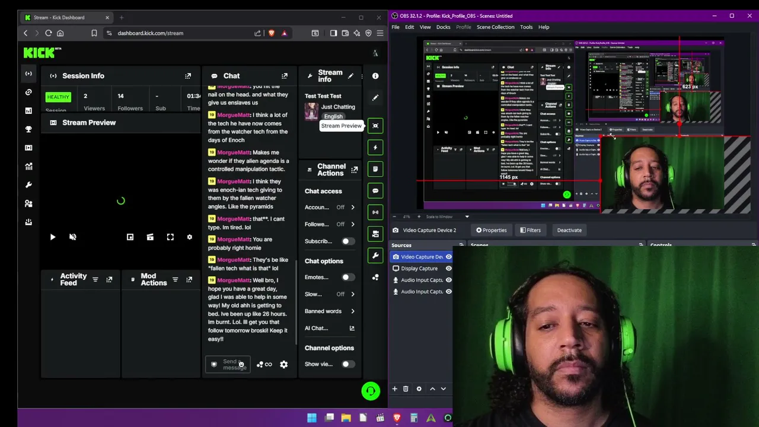The height and width of the screenshot is (427, 759).
Task: Click the info icon in Kick's right rail
Action: click(375, 76)
